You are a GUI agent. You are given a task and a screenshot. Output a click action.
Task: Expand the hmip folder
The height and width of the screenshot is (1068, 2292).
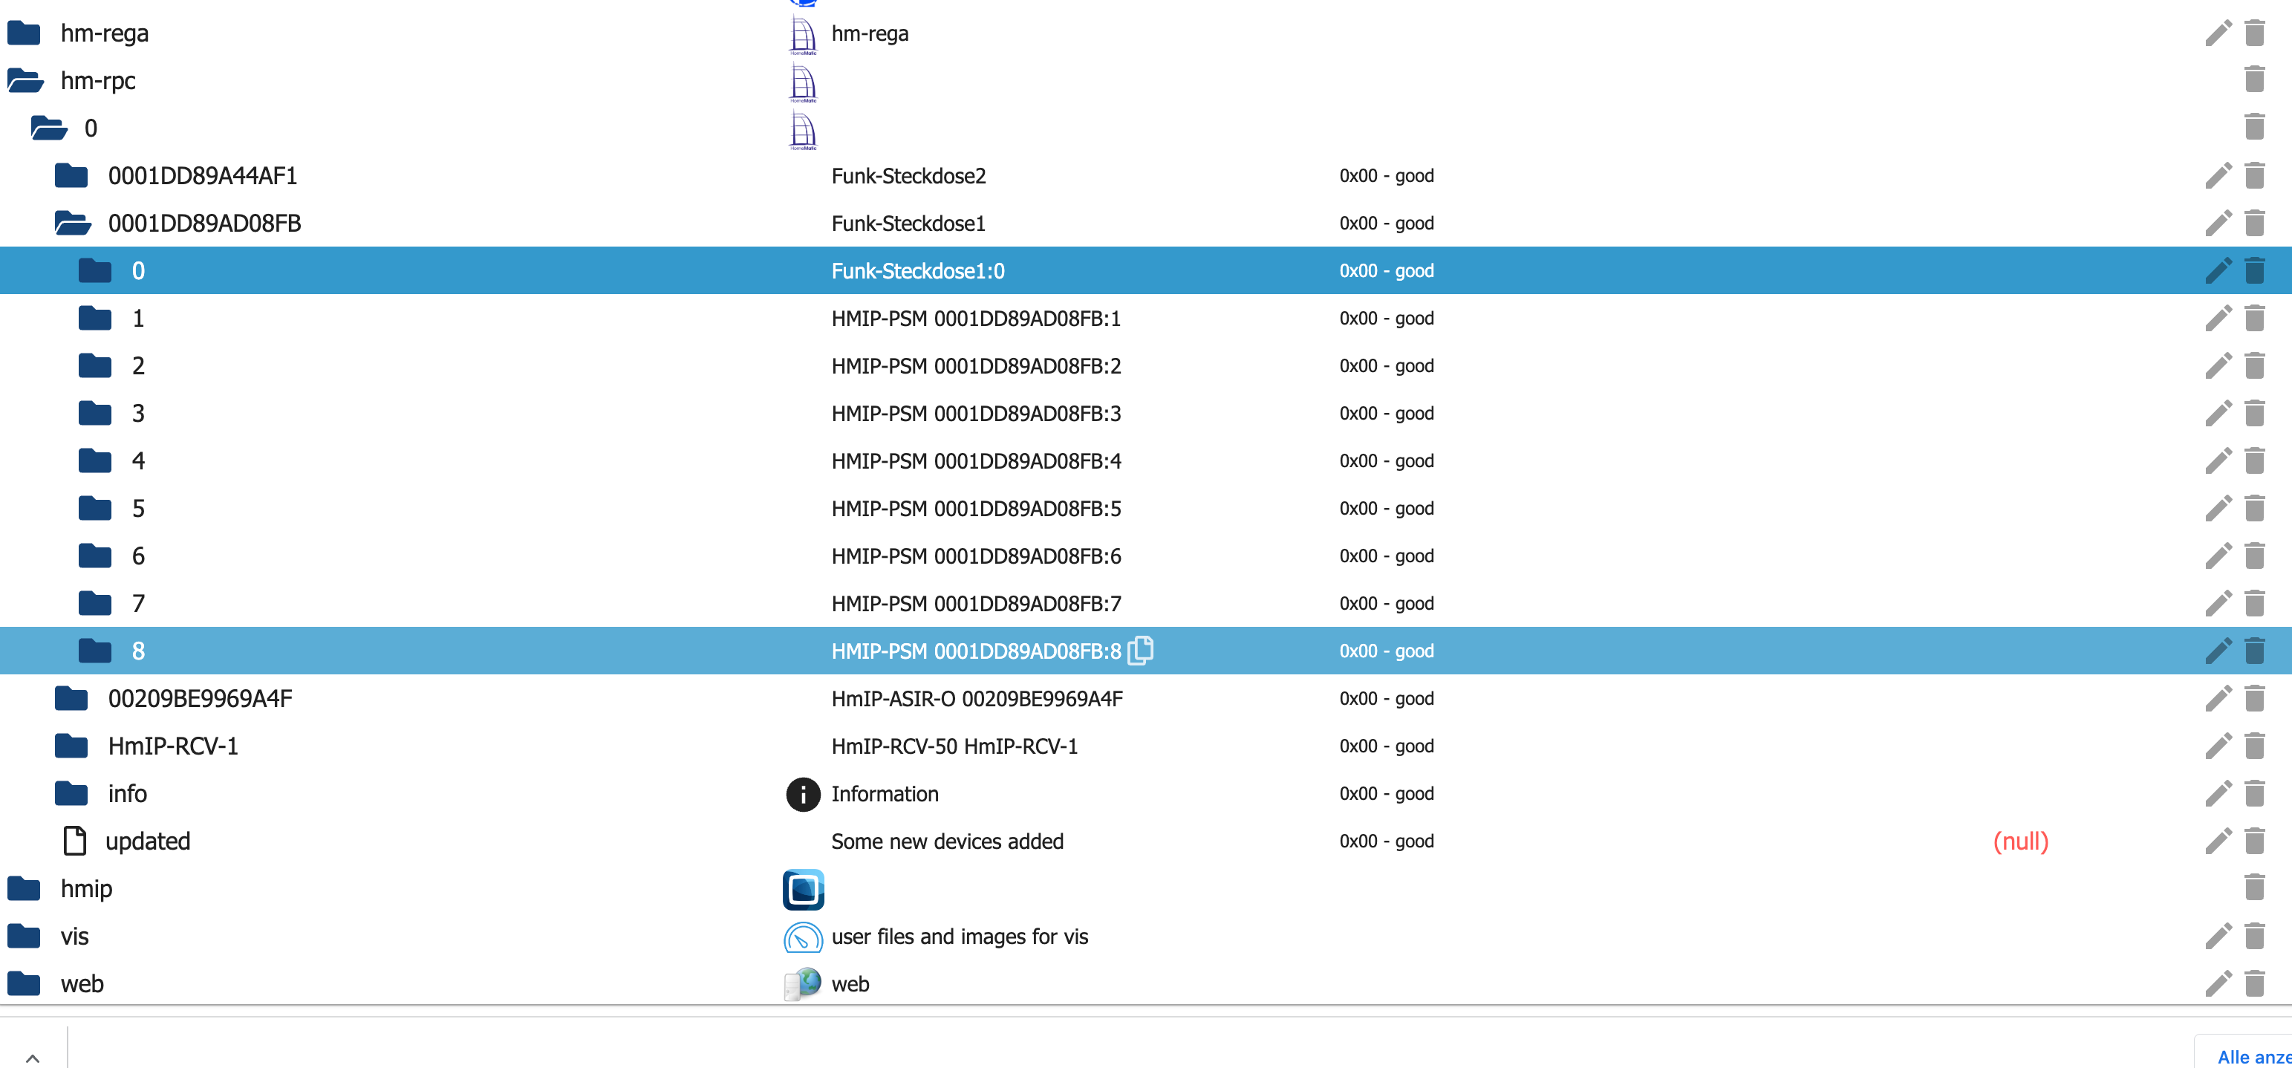[x=24, y=888]
